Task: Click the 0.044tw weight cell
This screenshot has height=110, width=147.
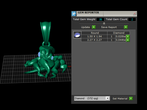Action: click(121, 40)
